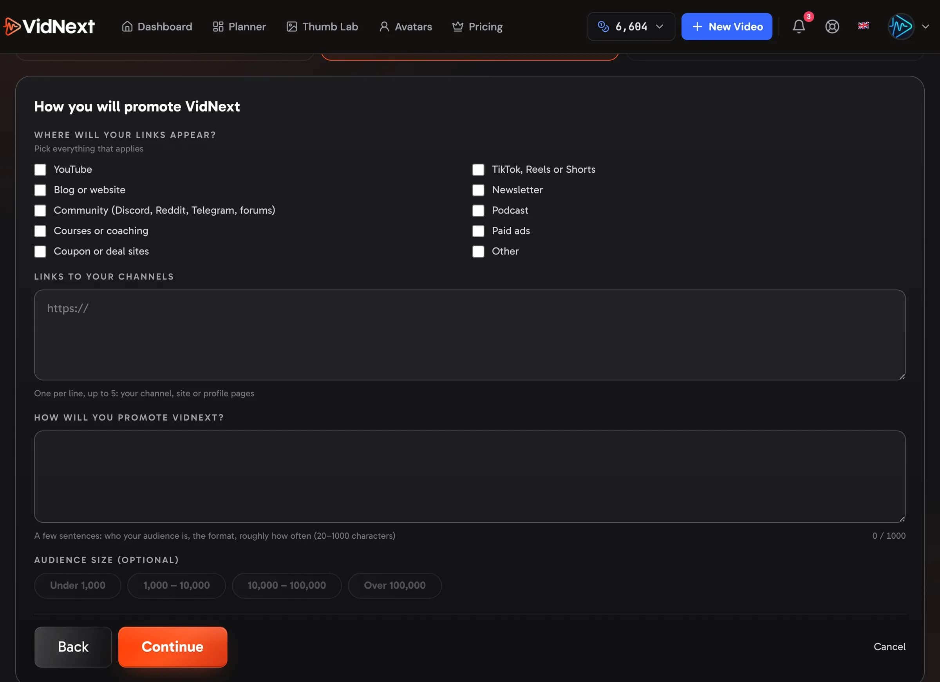The height and width of the screenshot is (682, 940).
Task: Expand the 6,604 credits dropdown
Action: 631,27
